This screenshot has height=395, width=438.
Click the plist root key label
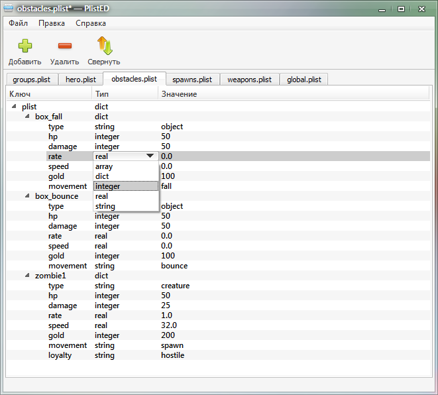click(29, 107)
